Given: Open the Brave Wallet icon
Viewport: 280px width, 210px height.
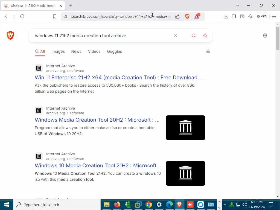Looking at the screenshot, I should [242, 16].
